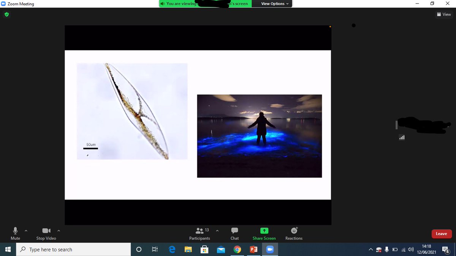
Task: Click the signal strength bars icon
Action: 402,138
